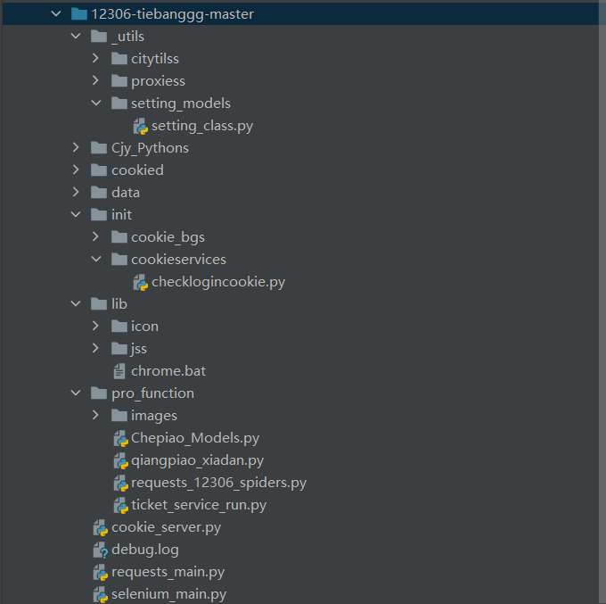606x604 pixels.
Task: Select the Cjy_Pythons folder name
Action: [x=150, y=148]
